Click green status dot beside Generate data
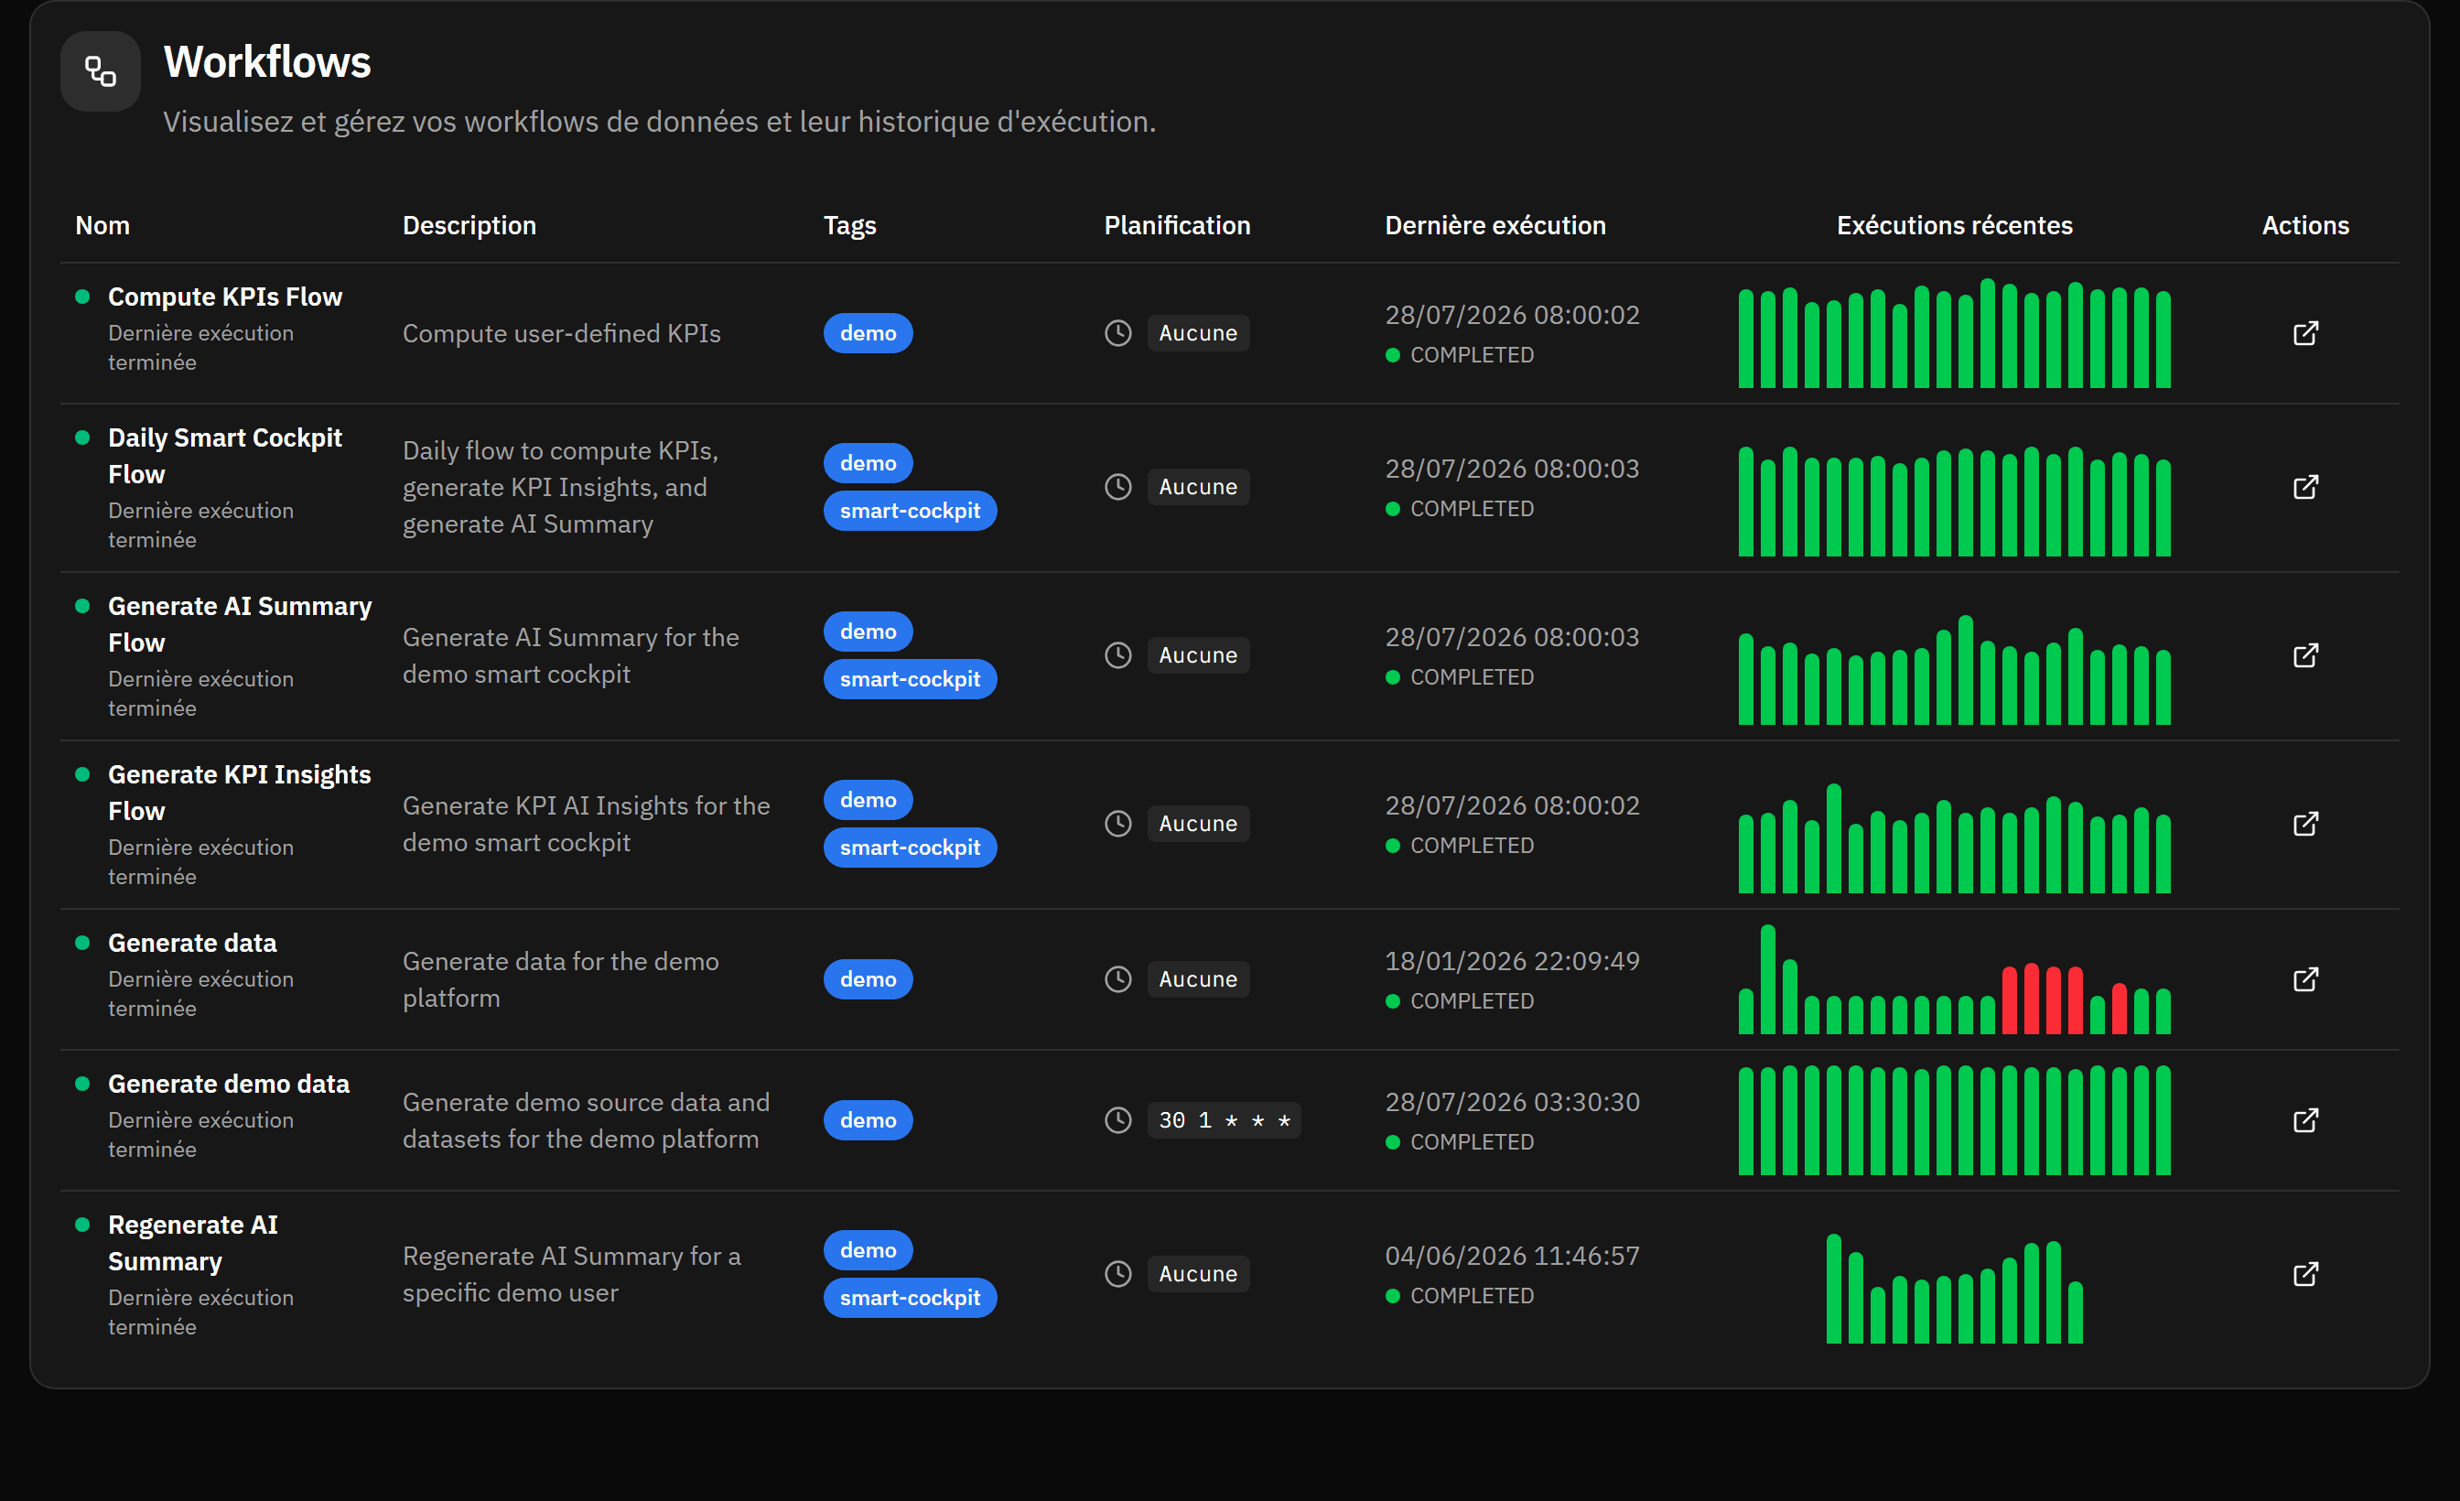Screen dimensions: 2460x1501 tap(83, 942)
